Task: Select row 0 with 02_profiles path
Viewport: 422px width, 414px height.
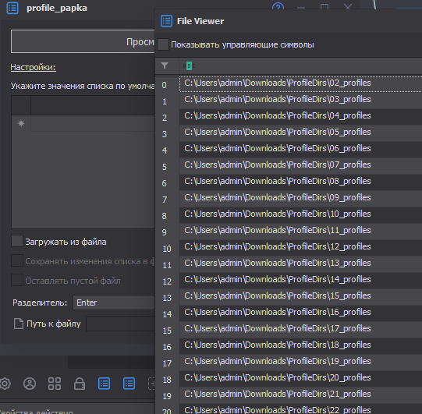Action: (300, 84)
